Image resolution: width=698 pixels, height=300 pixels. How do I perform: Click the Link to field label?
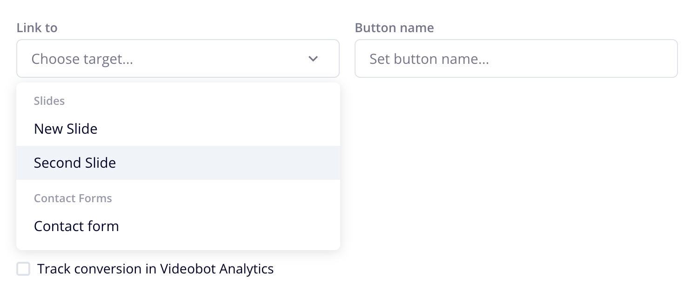(x=37, y=28)
